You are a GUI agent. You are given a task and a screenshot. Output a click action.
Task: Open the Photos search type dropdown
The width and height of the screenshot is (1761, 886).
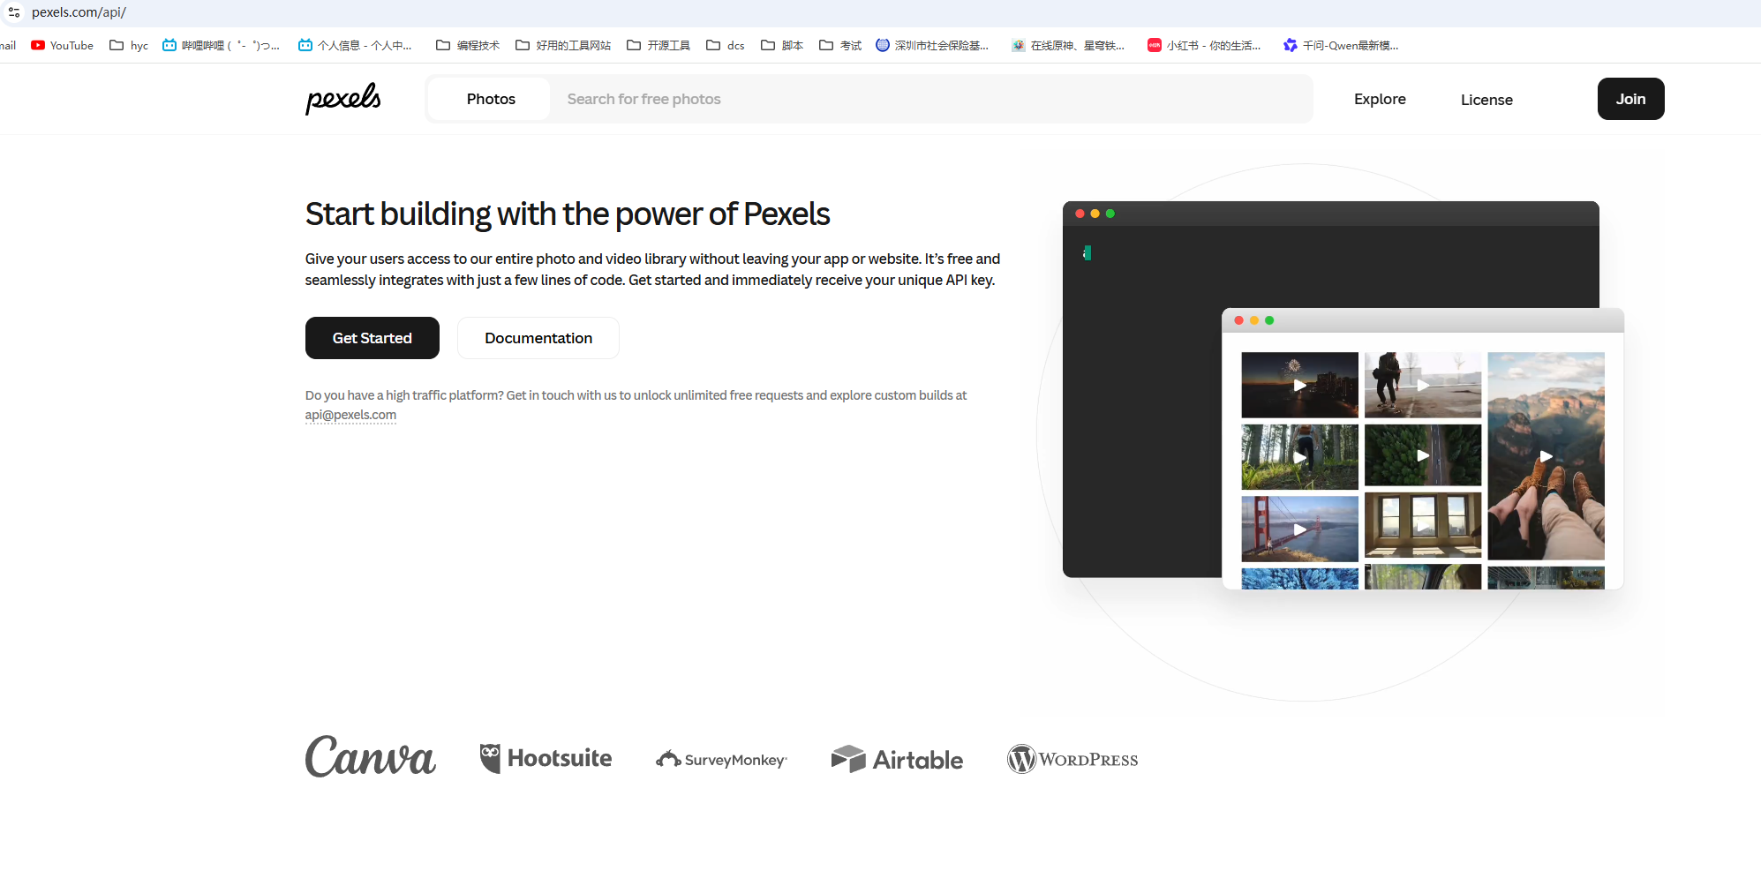click(491, 99)
